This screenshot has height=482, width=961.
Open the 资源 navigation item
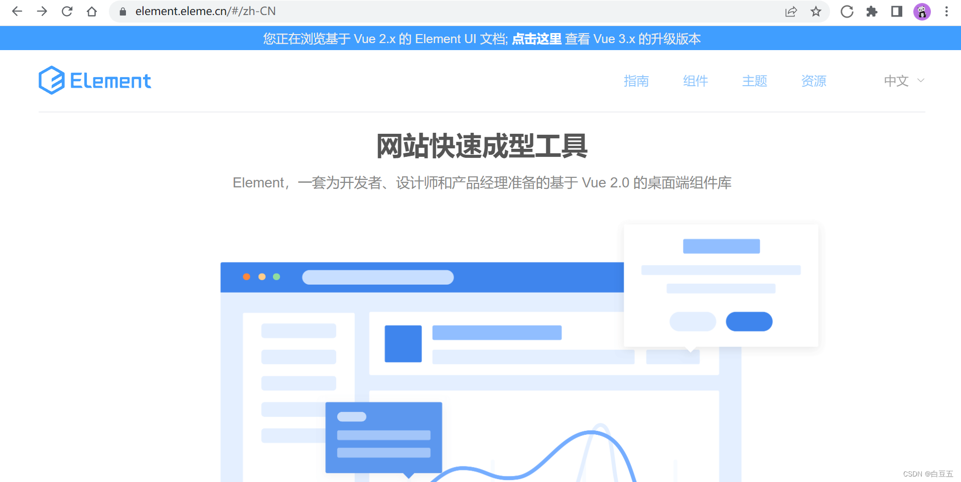[x=813, y=81]
